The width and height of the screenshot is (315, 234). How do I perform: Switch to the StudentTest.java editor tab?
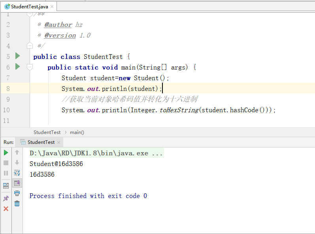29,7
